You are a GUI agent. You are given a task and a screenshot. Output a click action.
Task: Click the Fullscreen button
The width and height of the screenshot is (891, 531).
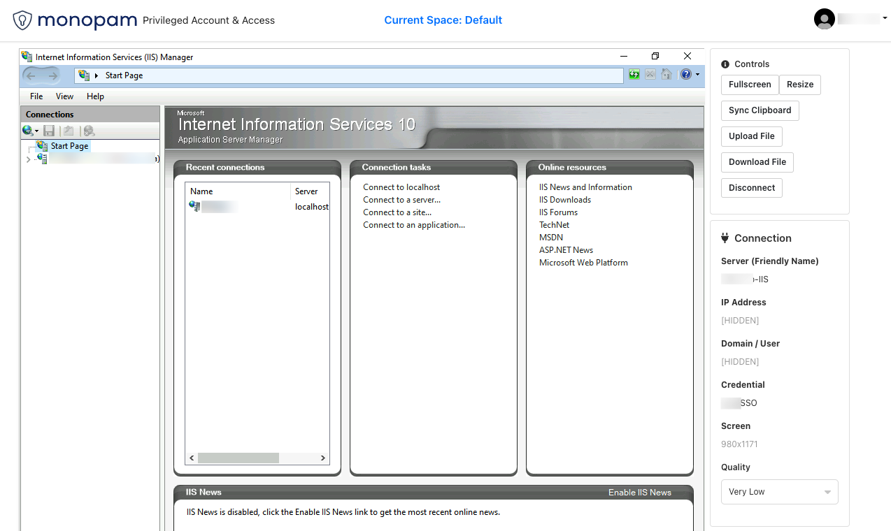[x=749, y=85]
